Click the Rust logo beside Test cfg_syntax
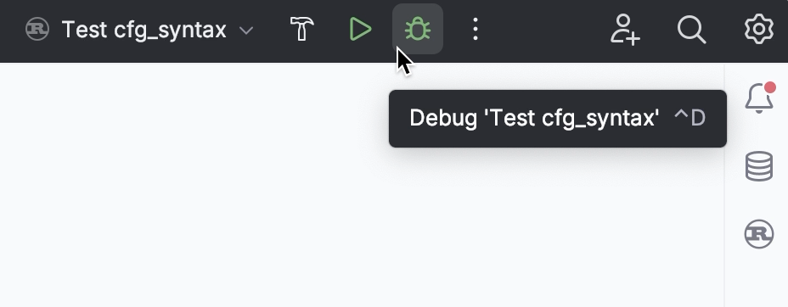This screenshot has height=307, width=788. point(37,30)
